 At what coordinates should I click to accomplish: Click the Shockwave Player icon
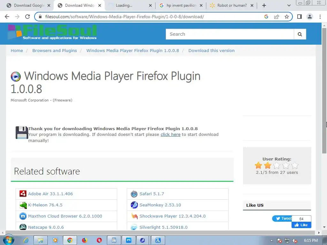pyautogui.click(x=134, y=216)
